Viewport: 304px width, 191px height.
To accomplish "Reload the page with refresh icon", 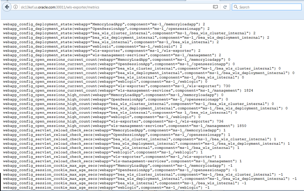I will 225,7.
